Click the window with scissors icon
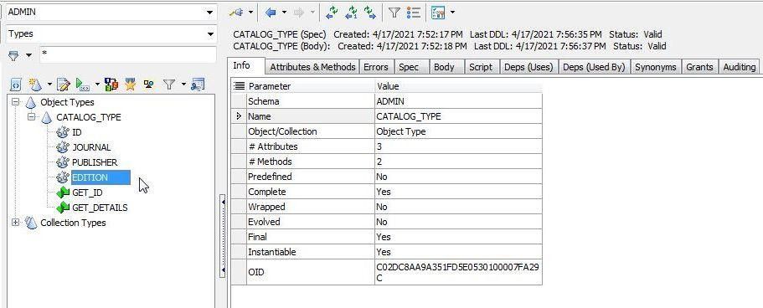This screenshot has height=308, width=763. pyautogui.click(x=197, y=85)
